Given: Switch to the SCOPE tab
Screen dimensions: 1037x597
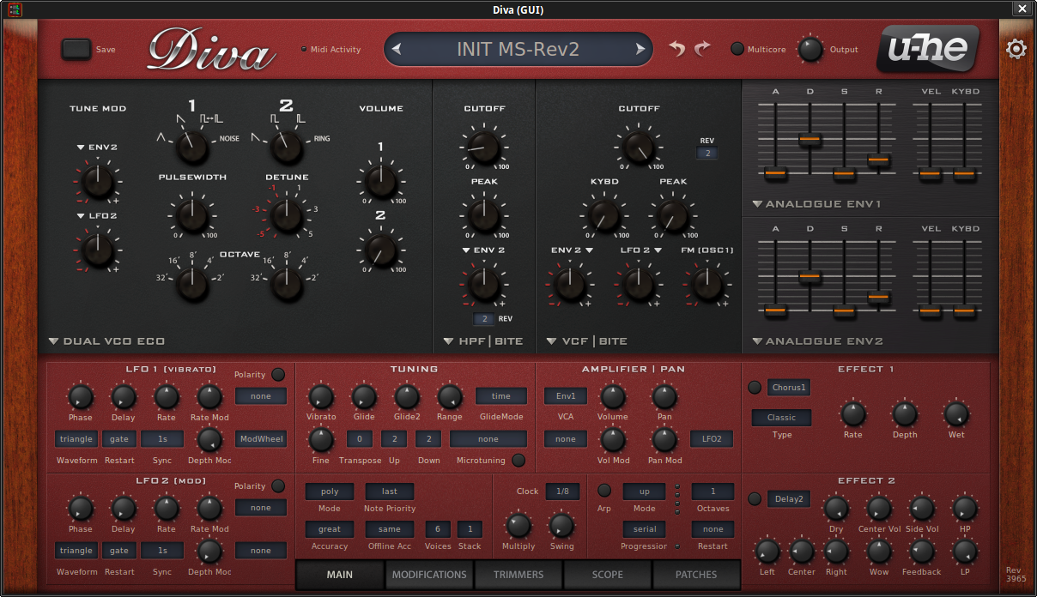Looking at the screenshot, I should (x=608, y=575).
